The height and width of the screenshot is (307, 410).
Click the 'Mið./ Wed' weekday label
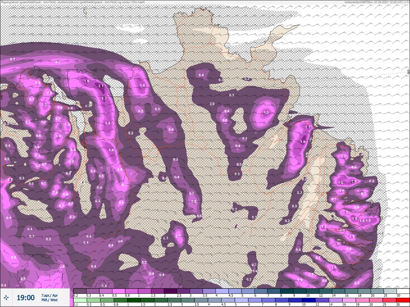pos(49,300)
